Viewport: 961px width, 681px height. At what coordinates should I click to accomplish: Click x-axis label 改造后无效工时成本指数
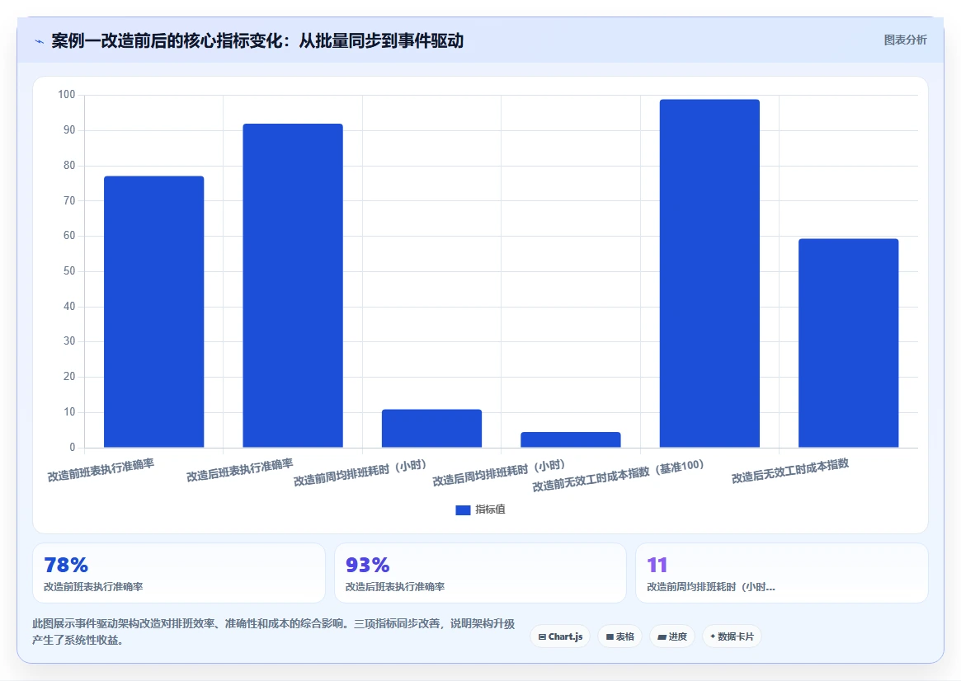790,471
